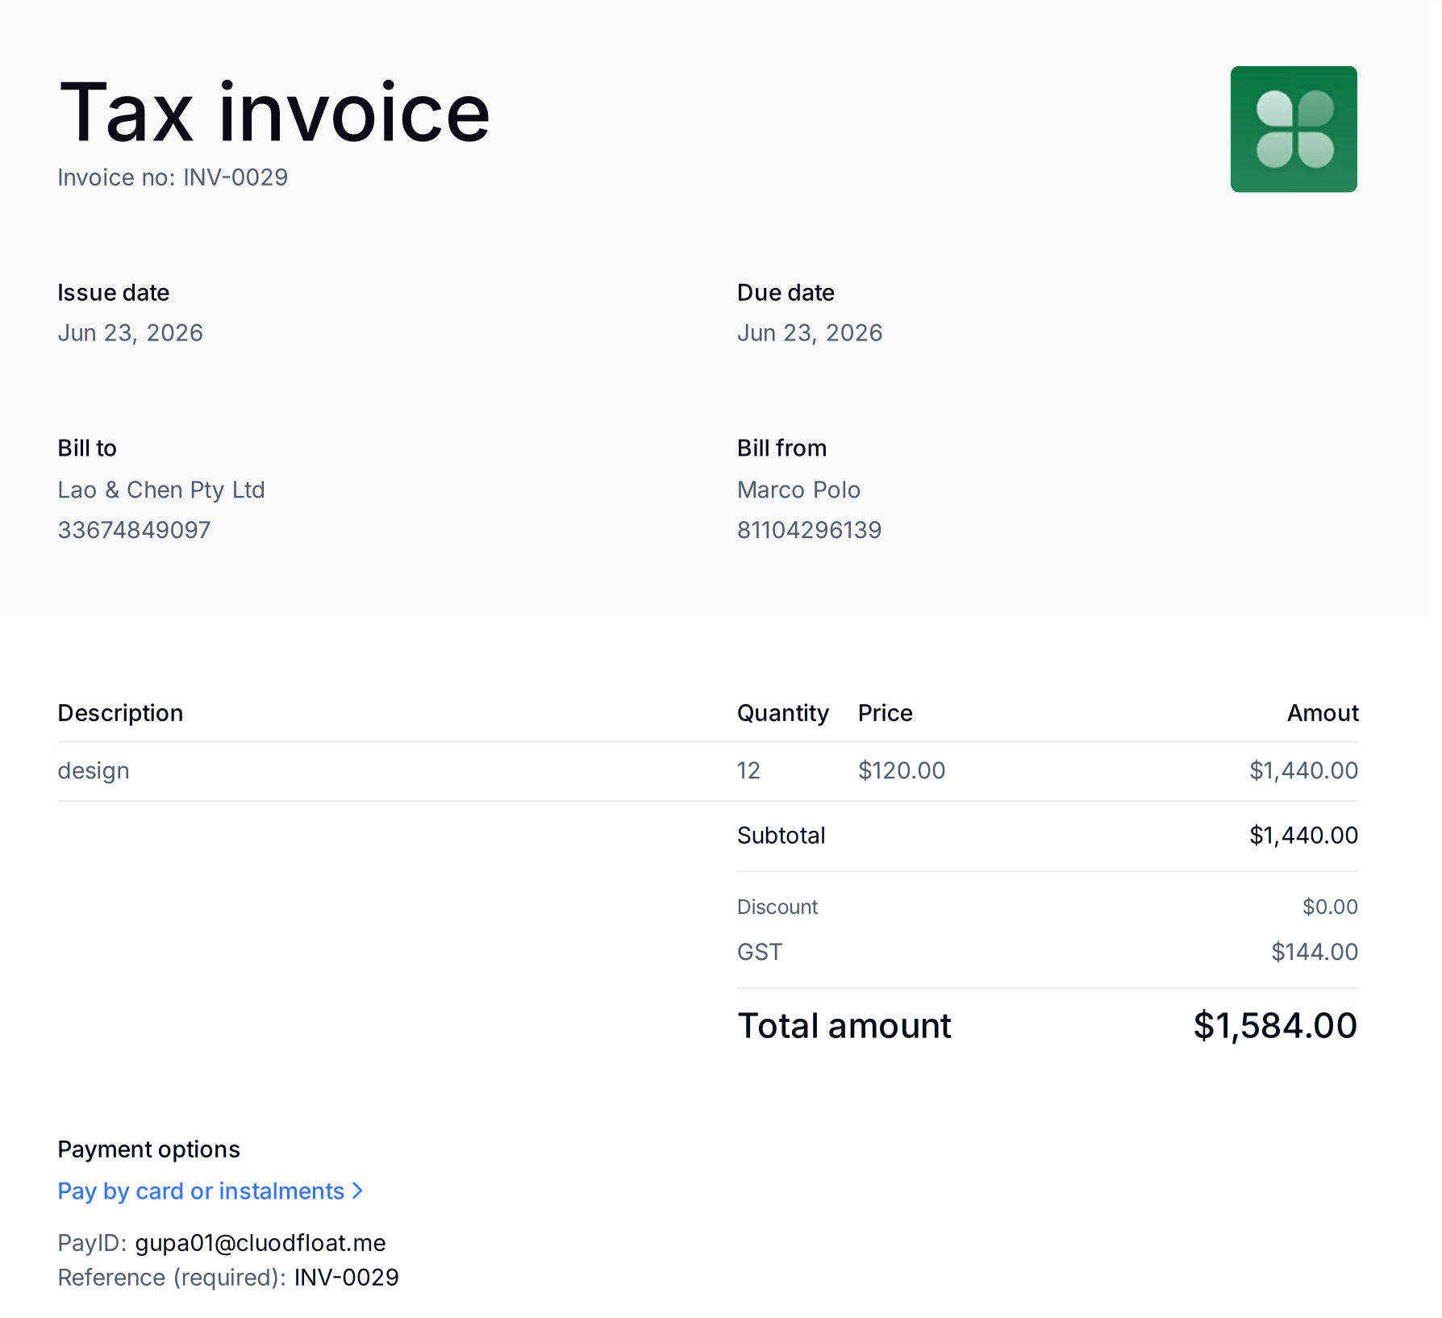Select the $120.00 price cell

[902, 771]
